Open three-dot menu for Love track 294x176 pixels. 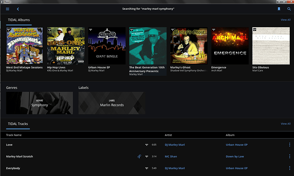coord(289,145)
